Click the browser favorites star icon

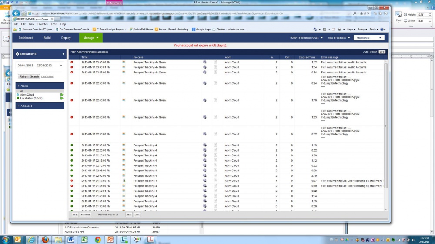[380, 13]
